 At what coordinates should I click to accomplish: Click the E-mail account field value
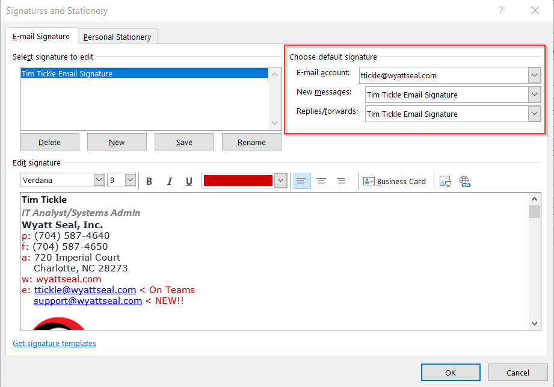click(444, 75)
